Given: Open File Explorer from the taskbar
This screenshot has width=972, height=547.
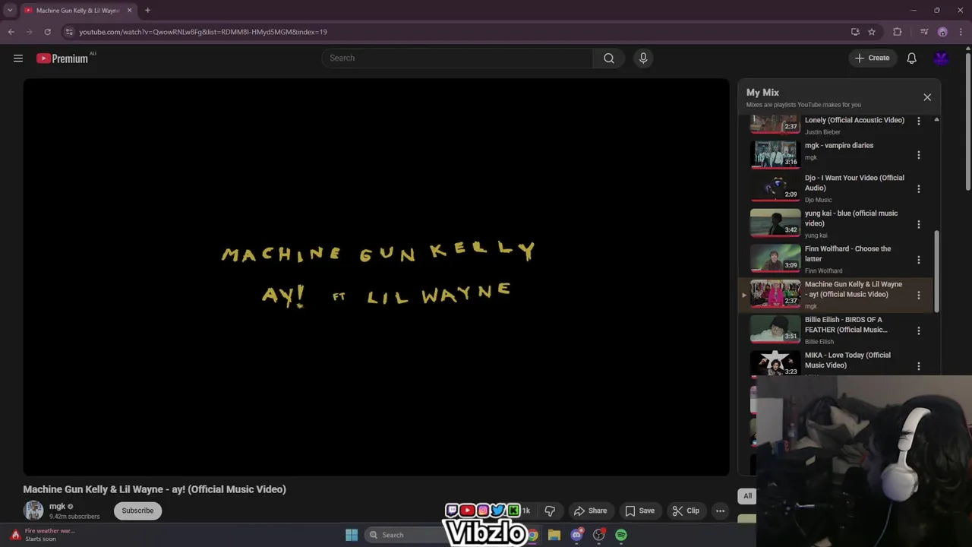Looking at the screenshot, I should (554, 535).
